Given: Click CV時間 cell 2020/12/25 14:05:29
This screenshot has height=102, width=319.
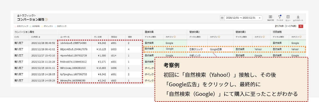Looking at the screenshot, I should coord(43,80).
